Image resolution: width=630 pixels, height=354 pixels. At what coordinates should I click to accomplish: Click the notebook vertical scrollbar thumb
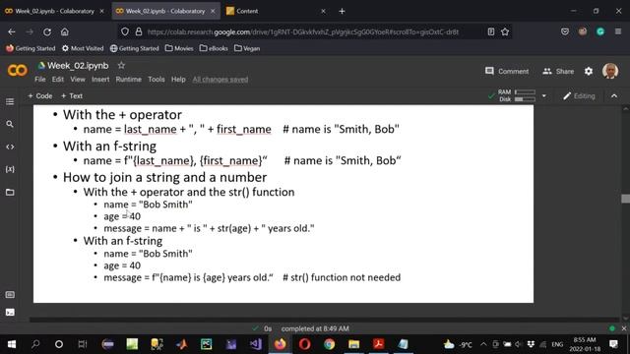click(x=625, y=199)
